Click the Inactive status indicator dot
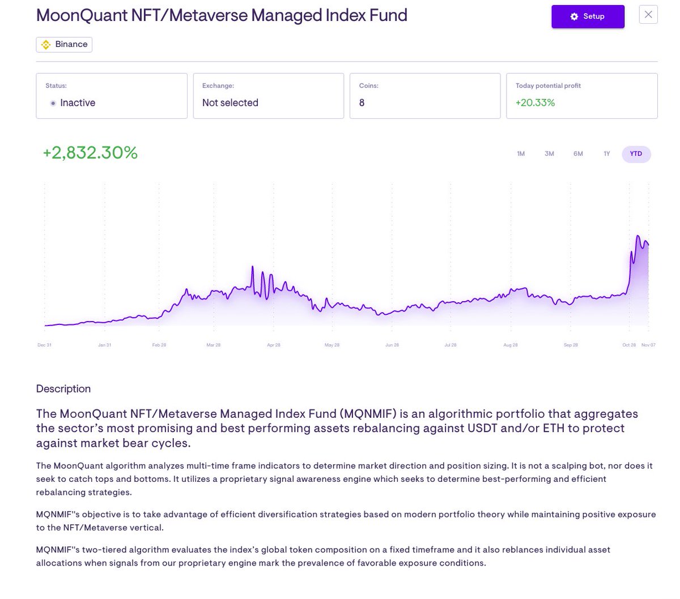Screen dimensions: 680x599 (x=53, y=103)
